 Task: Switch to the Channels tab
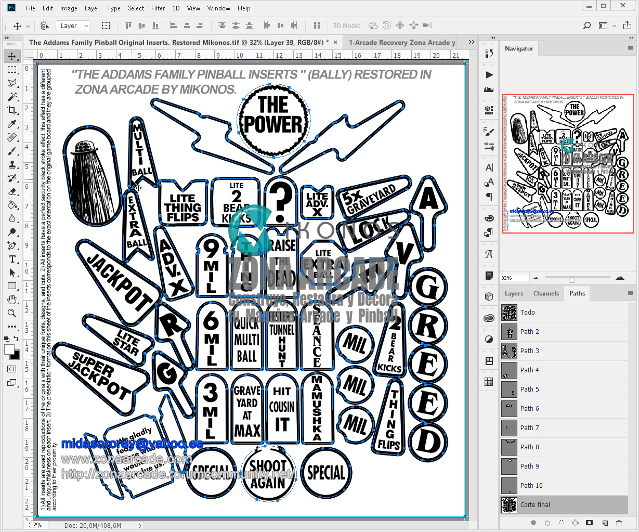(546, 293)
